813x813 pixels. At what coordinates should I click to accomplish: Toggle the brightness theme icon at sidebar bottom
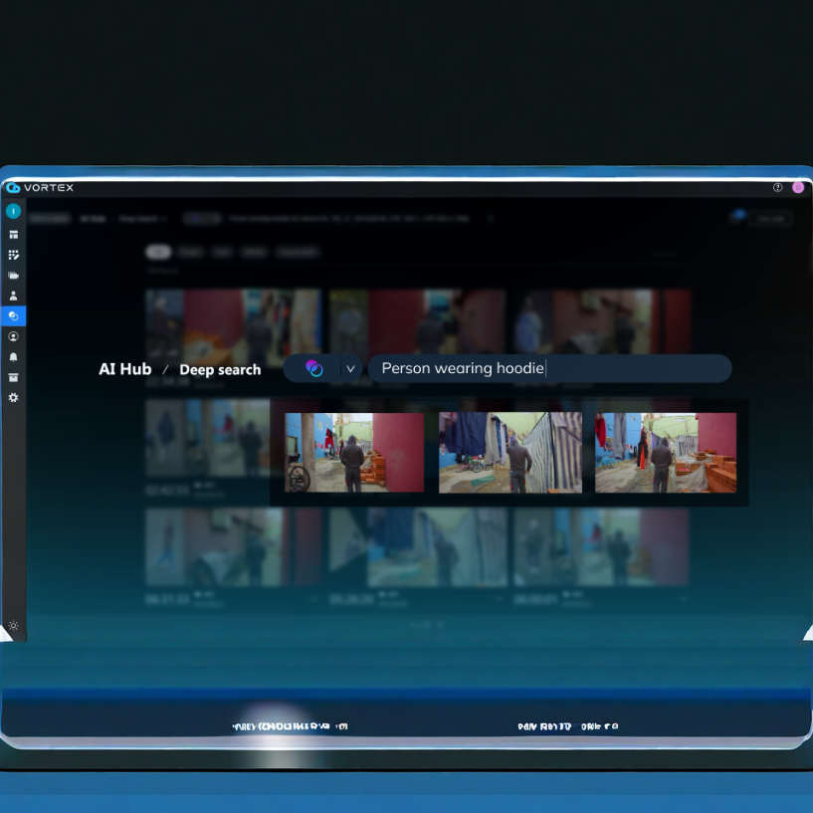pos(13,626)
